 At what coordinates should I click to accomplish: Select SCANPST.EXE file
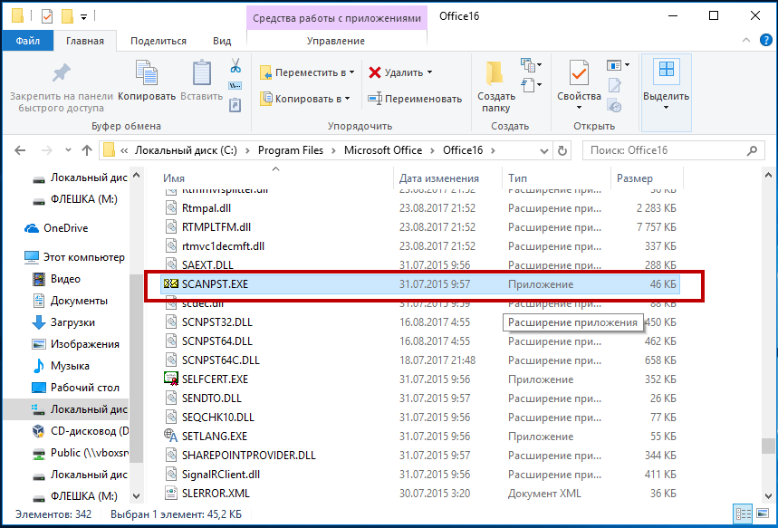point(419,284)
